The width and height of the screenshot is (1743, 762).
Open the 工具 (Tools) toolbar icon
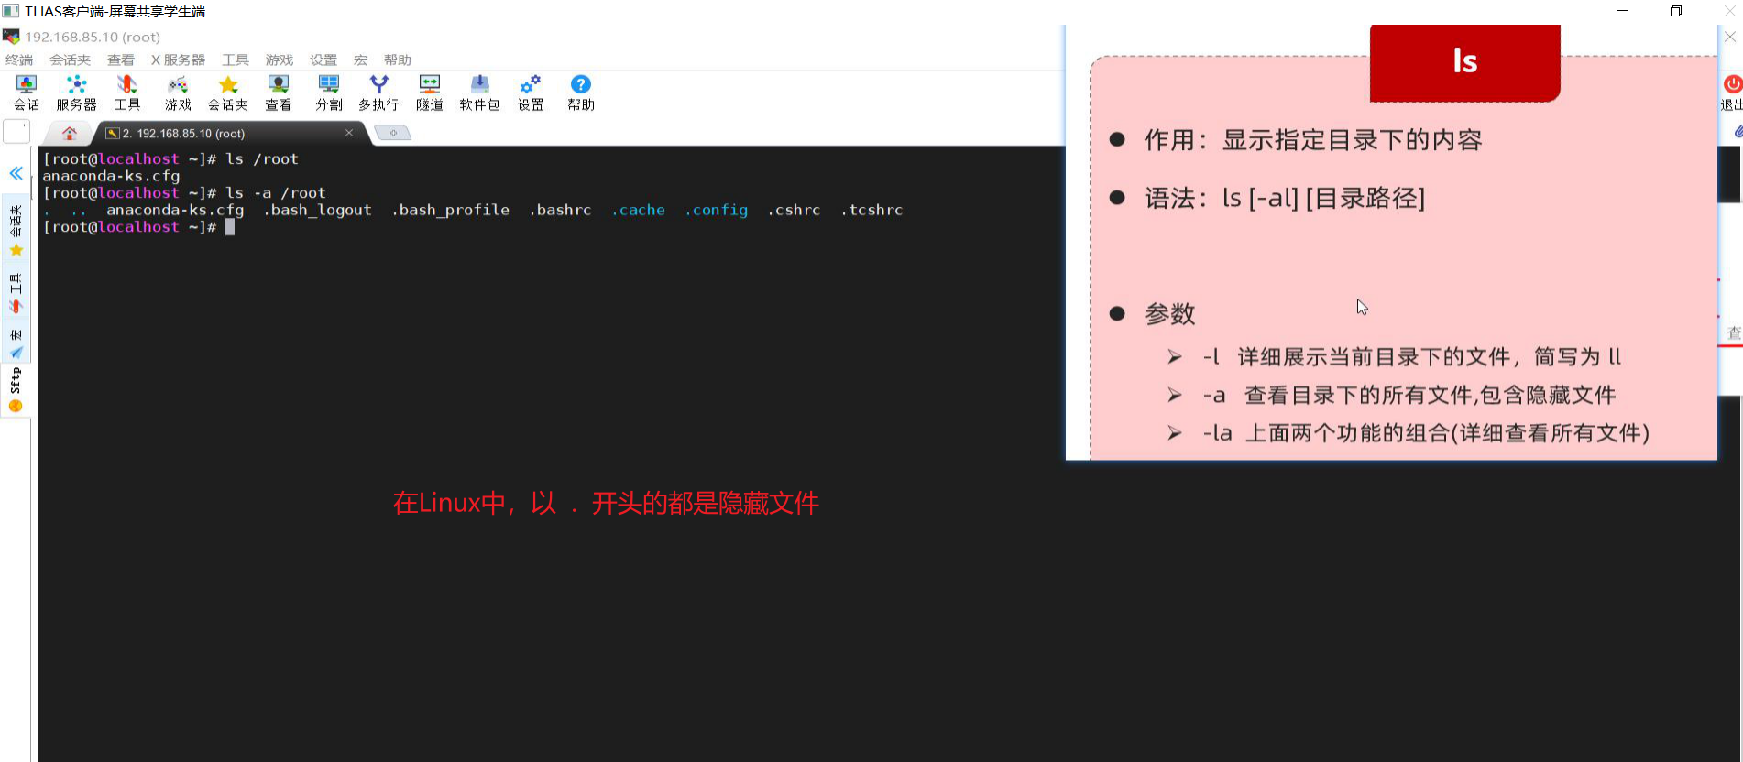127,93
